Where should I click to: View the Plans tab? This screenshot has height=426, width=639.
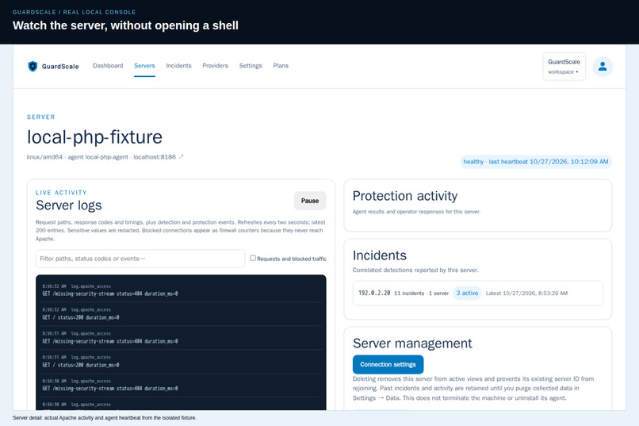point(281,66)
